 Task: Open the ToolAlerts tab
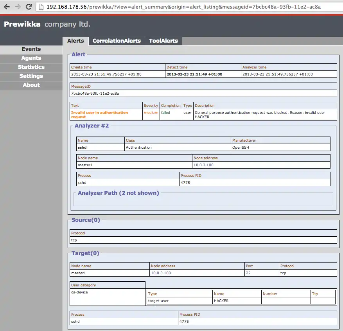pos(163,41)
